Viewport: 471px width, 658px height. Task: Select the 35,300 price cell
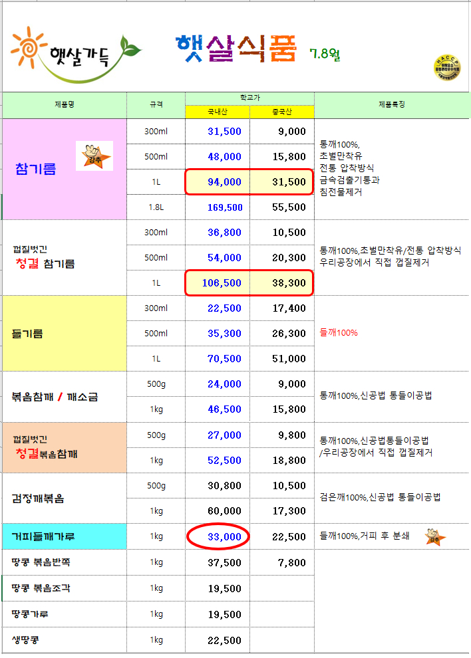pyautogui.click(x=218, y=334)
